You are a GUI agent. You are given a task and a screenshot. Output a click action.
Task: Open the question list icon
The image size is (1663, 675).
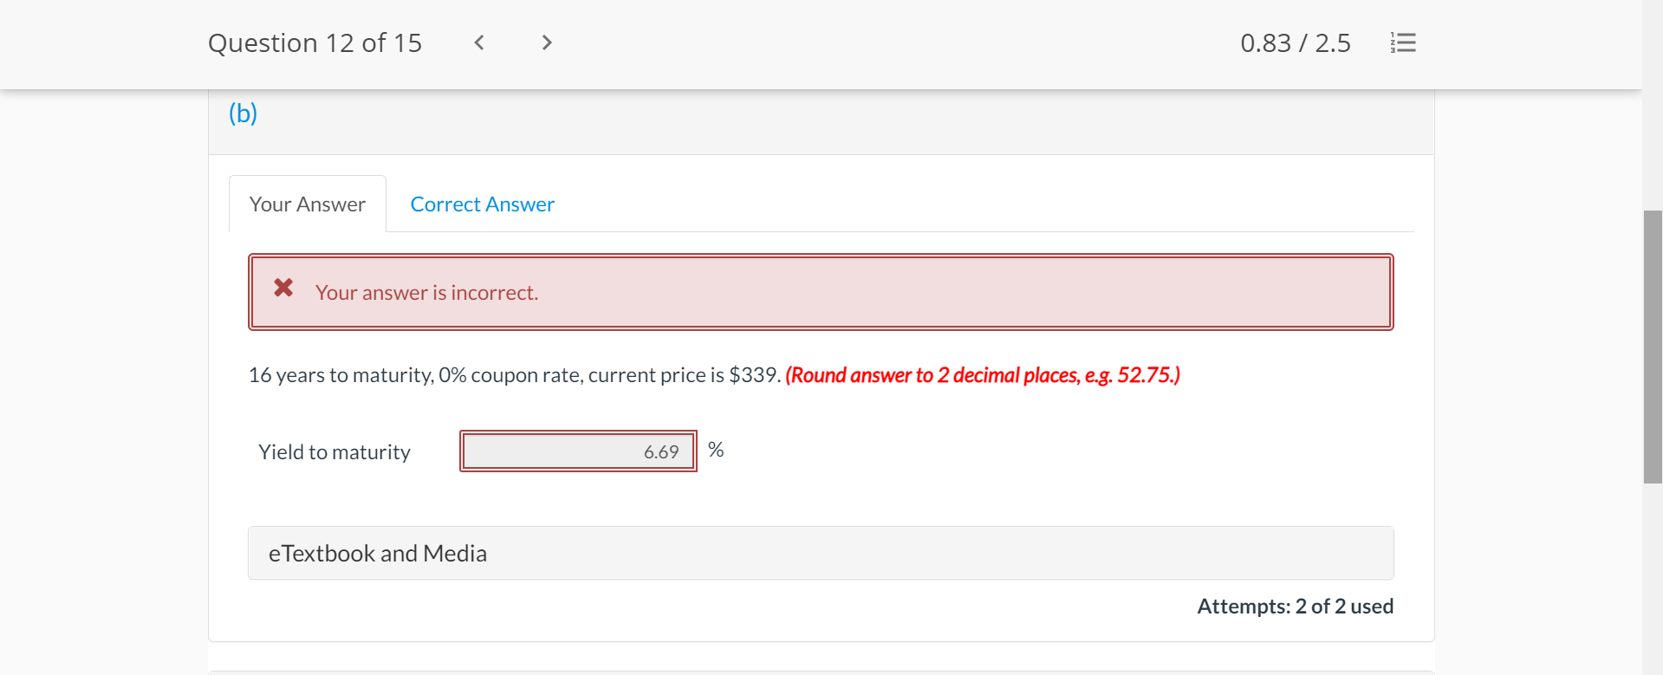pos(1403,42)
